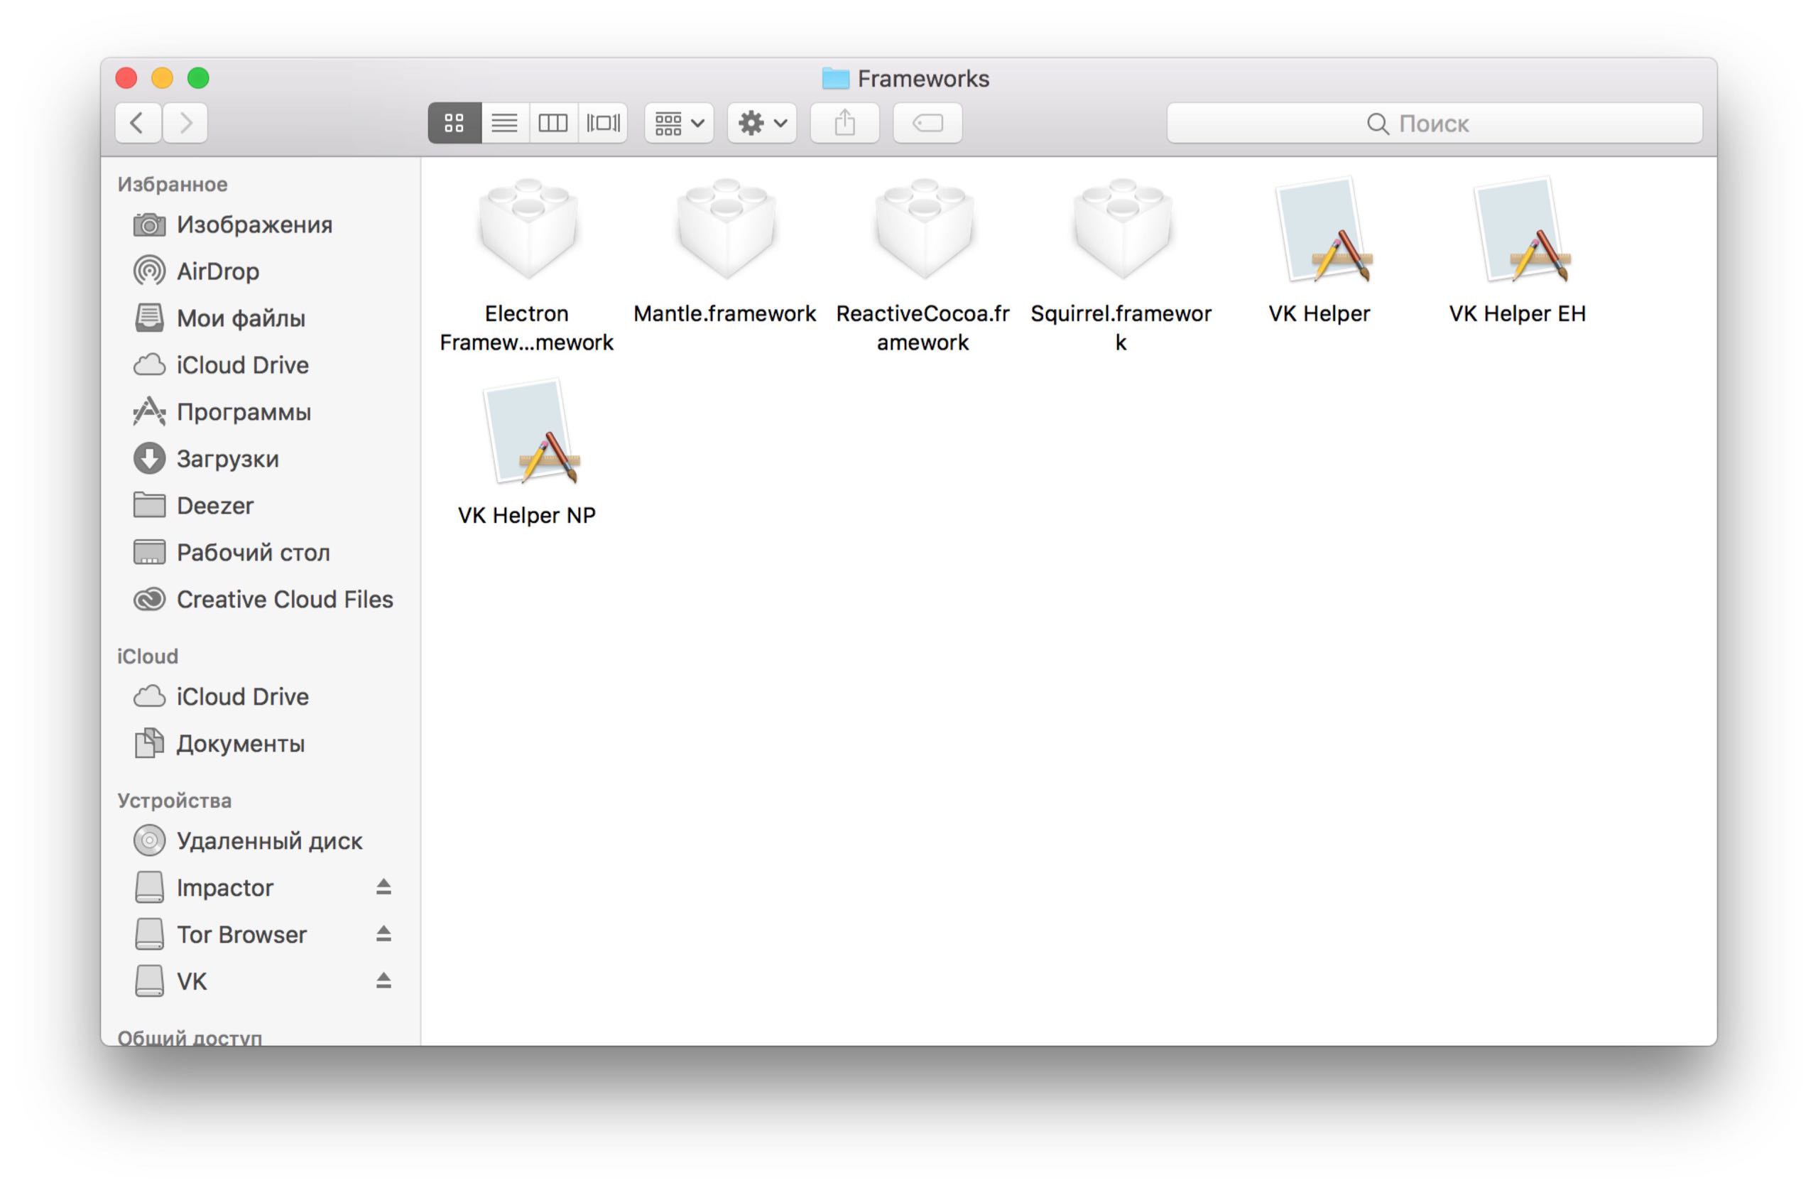Switch to column view mode

[x=553, y=123]
